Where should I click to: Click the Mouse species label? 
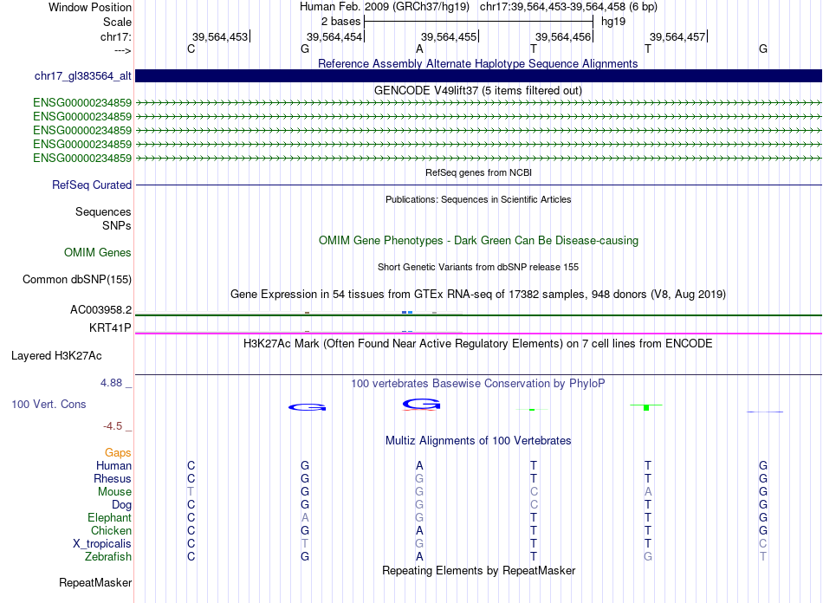click(x=114, y=492)
